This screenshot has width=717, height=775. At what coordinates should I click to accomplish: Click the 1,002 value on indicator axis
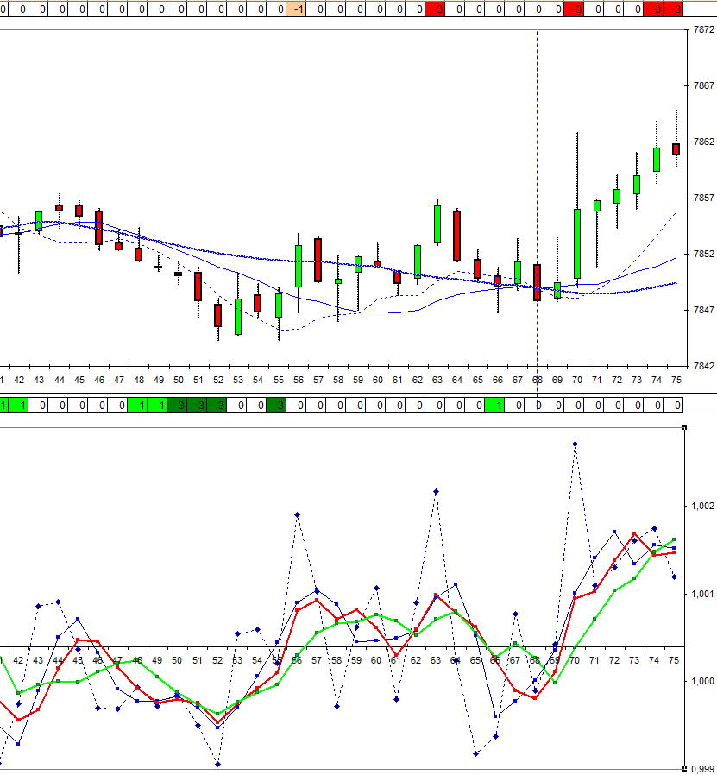point(702,506)
